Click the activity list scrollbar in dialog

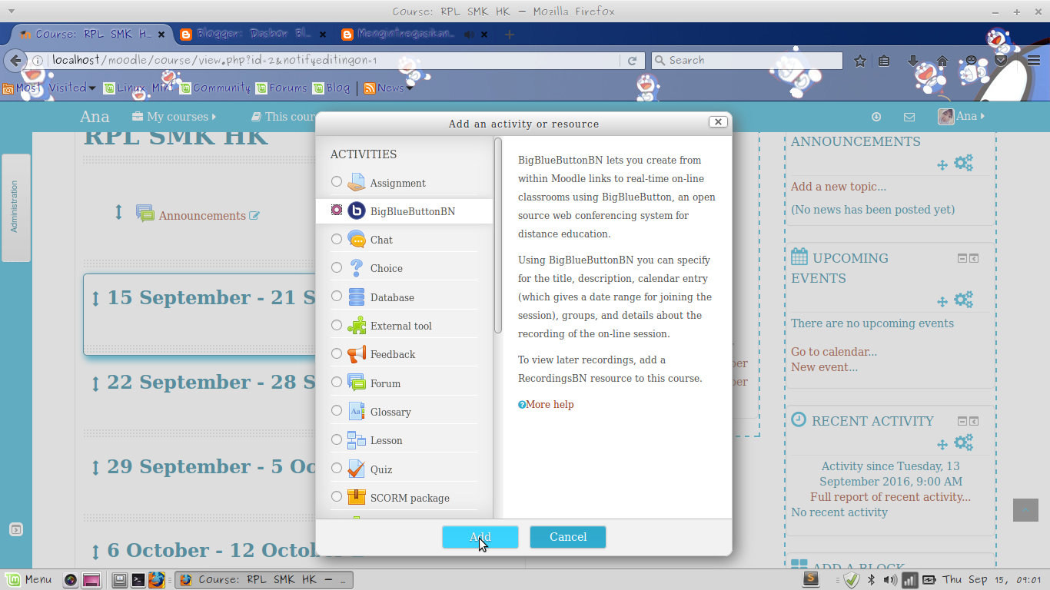(498, 235)
